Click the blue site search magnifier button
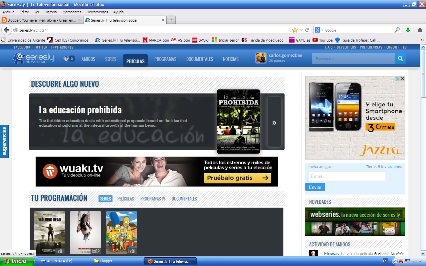This screenshot has width=426, height=266. click(400, 59)
